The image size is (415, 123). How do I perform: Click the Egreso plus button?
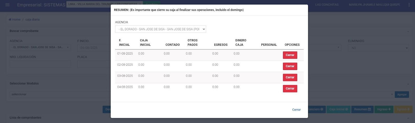click(x=403, y=109)
